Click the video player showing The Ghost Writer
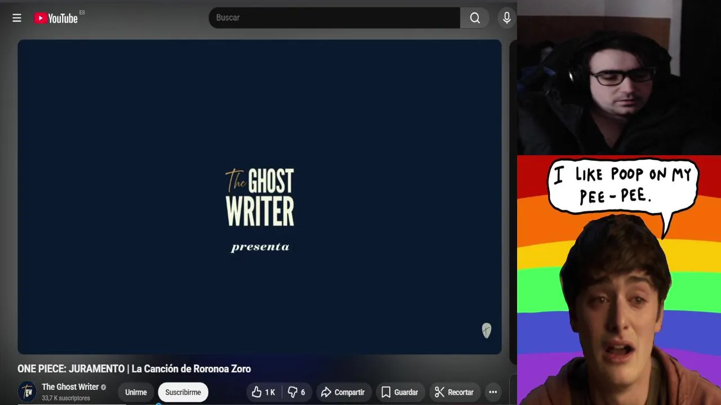Image resolution: width=721 pixels, height=405 pixels. 260,197
